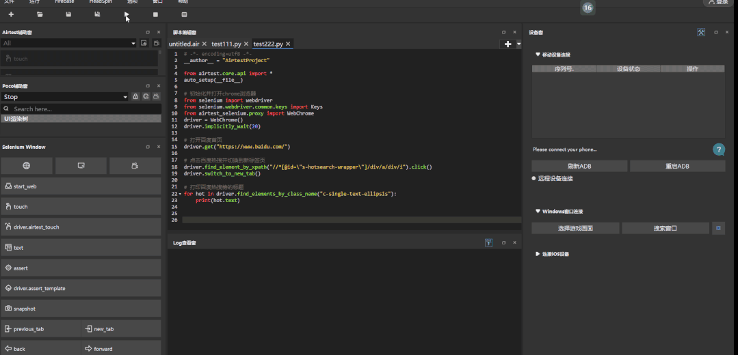Screen dimensions: 738x355
Task: Select the UI渲染树 tree root
Action: tap(81, 119)
